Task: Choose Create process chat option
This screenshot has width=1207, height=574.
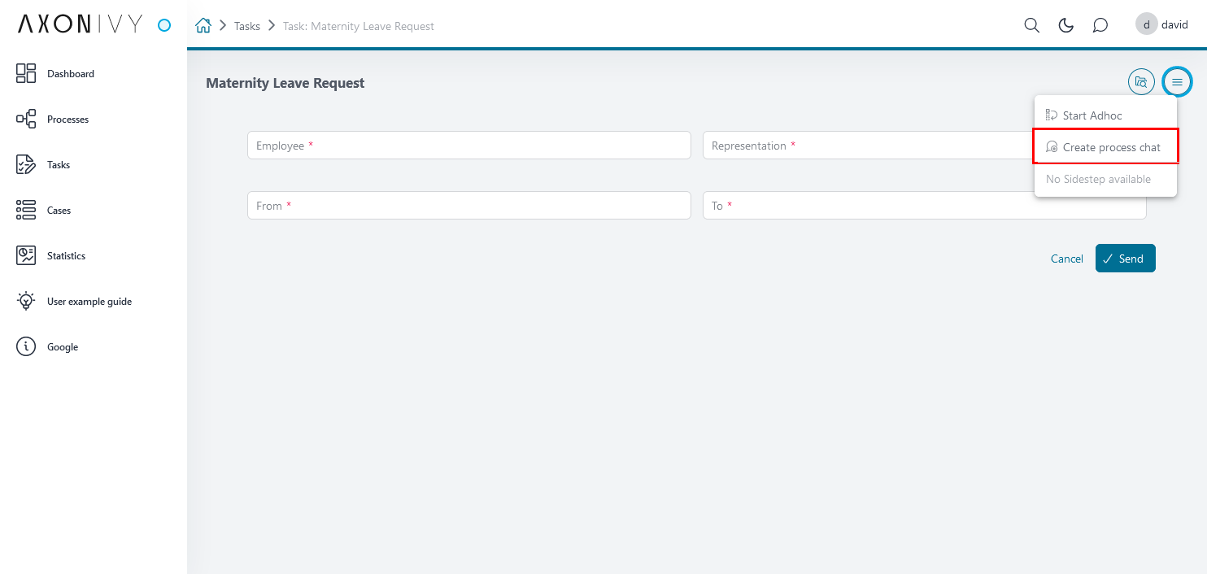Action: coord(1110,147)
